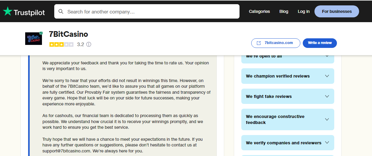The width and height of the screenshot is (372, 156).
Task: Click the For businesses button
Action: click(x=337, y=11)
